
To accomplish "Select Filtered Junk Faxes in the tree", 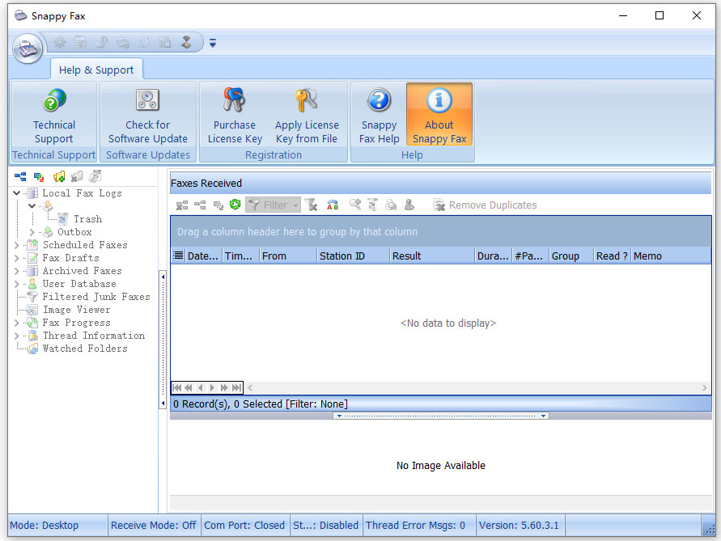I will click(96, 297).
